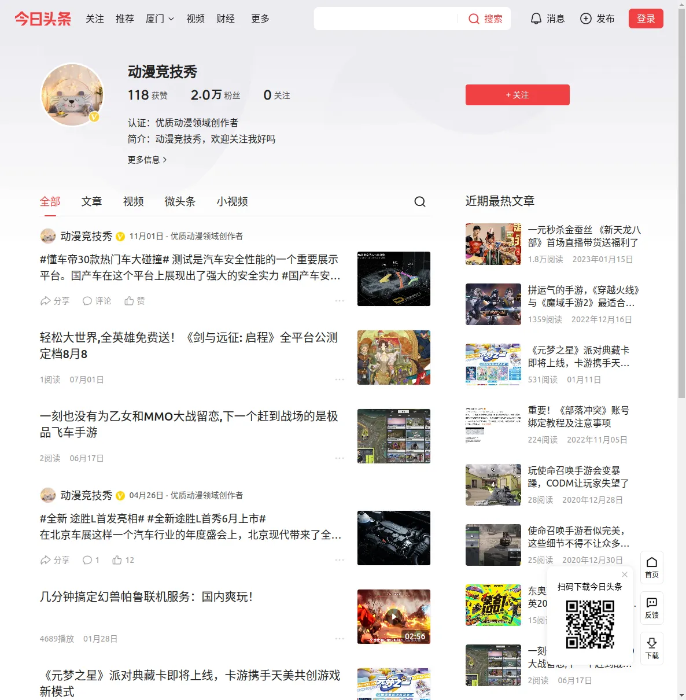The width and height of the screenshot is (686, 700).
Task: Click the 反馈 feedback floating button
Action: 652,608
